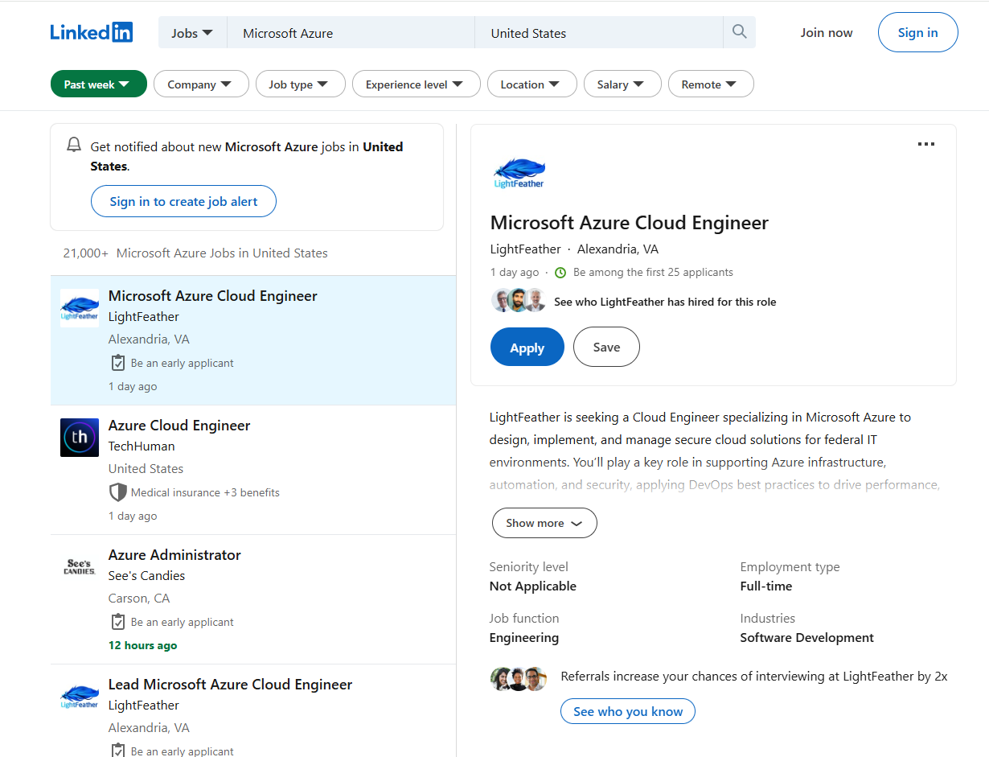Select the Microsoft Azure Cloud Engineer listing title
The width and height of the screenshot is (989, 757).
213,296
